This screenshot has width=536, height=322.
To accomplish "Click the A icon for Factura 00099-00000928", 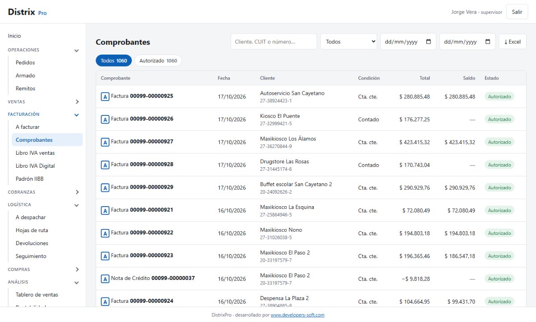I will [x=105, y=165].
